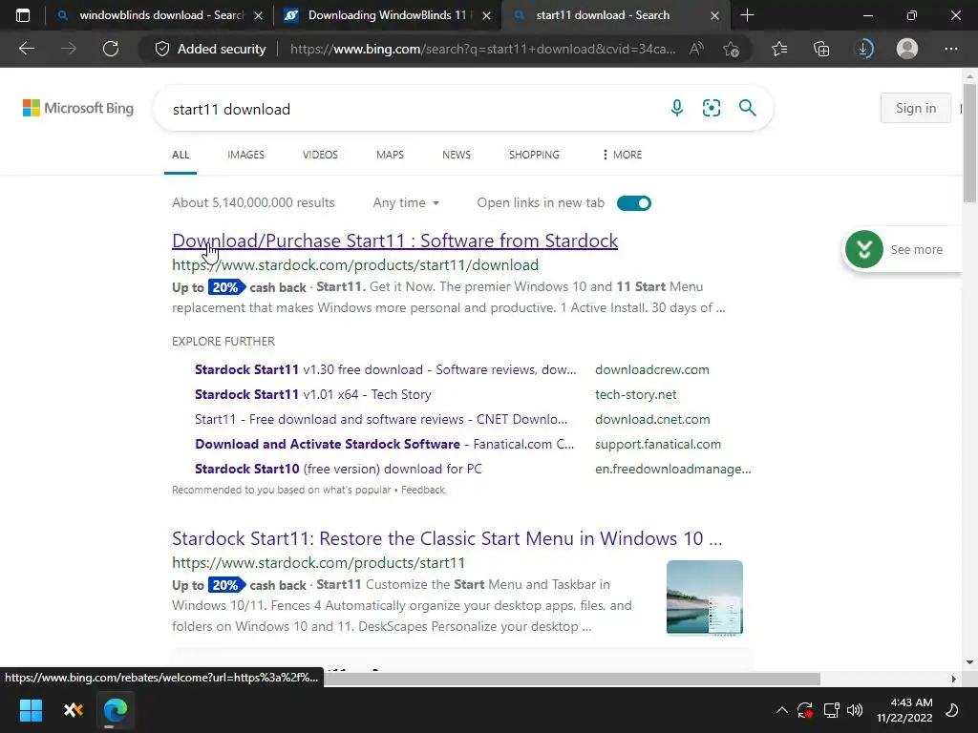
Task: Open Stardock Start11 v1.01 x64 Tech Story link
Action: coord(313,394)
